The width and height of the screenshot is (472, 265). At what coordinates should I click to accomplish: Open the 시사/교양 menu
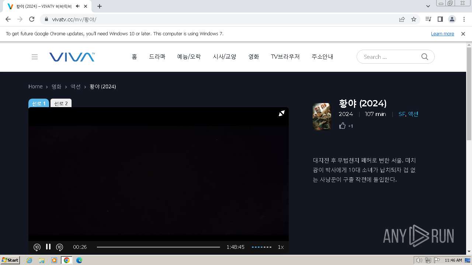coord(225,57)
